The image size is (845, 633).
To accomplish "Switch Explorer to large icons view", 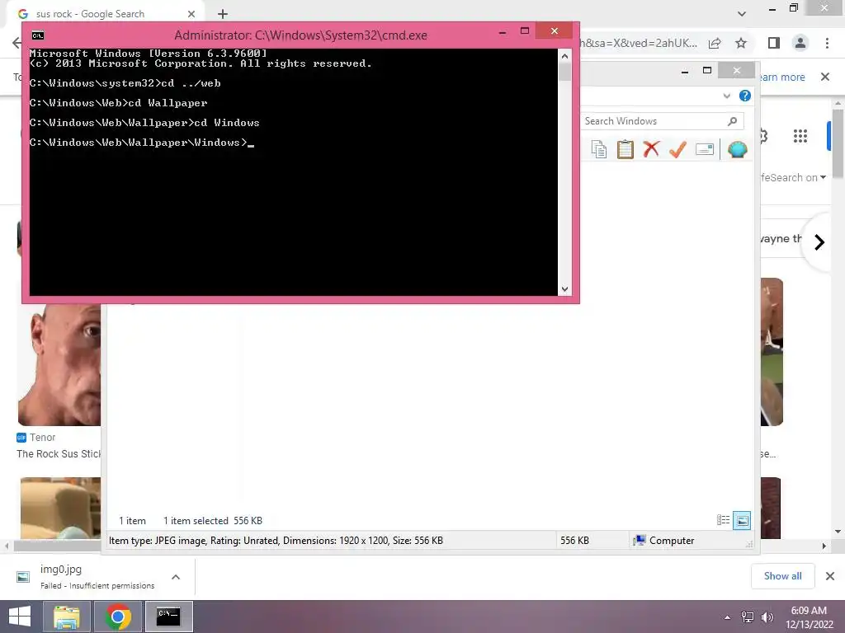I will [742, 520].
